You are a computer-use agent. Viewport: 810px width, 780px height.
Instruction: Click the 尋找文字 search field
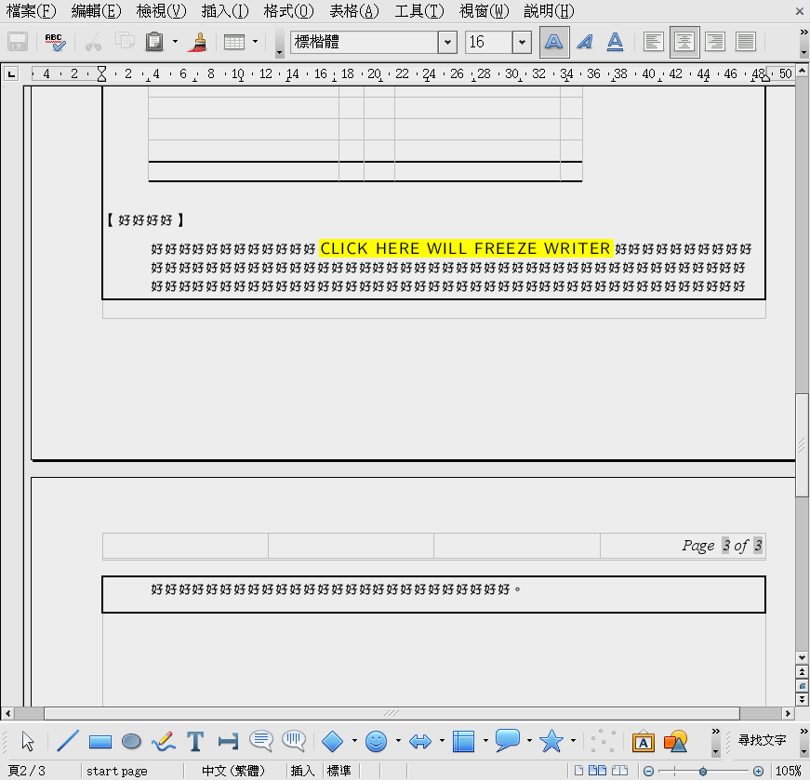(762, 741)
